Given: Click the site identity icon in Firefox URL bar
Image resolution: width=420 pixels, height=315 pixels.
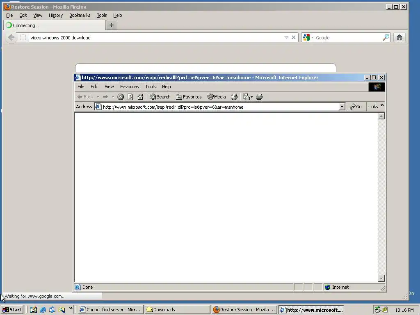Looking at the screenshot, I should [x=23, y=37].
